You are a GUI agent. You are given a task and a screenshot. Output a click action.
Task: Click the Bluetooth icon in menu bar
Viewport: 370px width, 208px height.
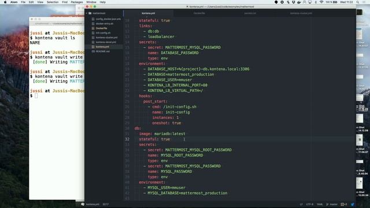click(316, 2)
